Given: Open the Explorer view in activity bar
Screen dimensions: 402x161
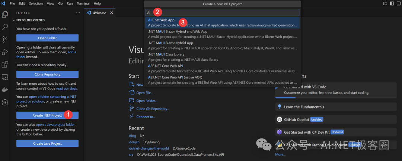Looking at the screenshot, I should (4, 14).
